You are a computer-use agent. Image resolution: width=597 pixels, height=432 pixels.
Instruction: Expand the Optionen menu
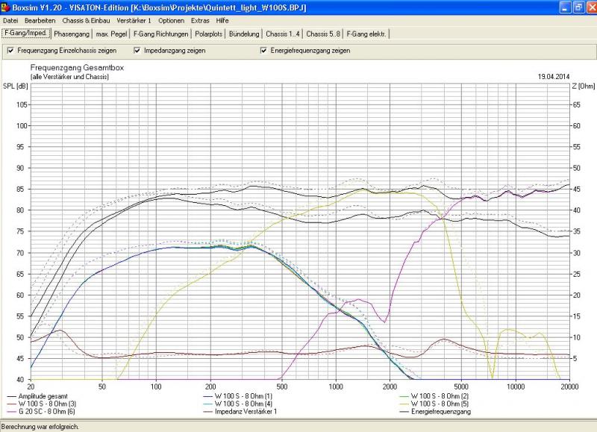click(x=171, y=20)
